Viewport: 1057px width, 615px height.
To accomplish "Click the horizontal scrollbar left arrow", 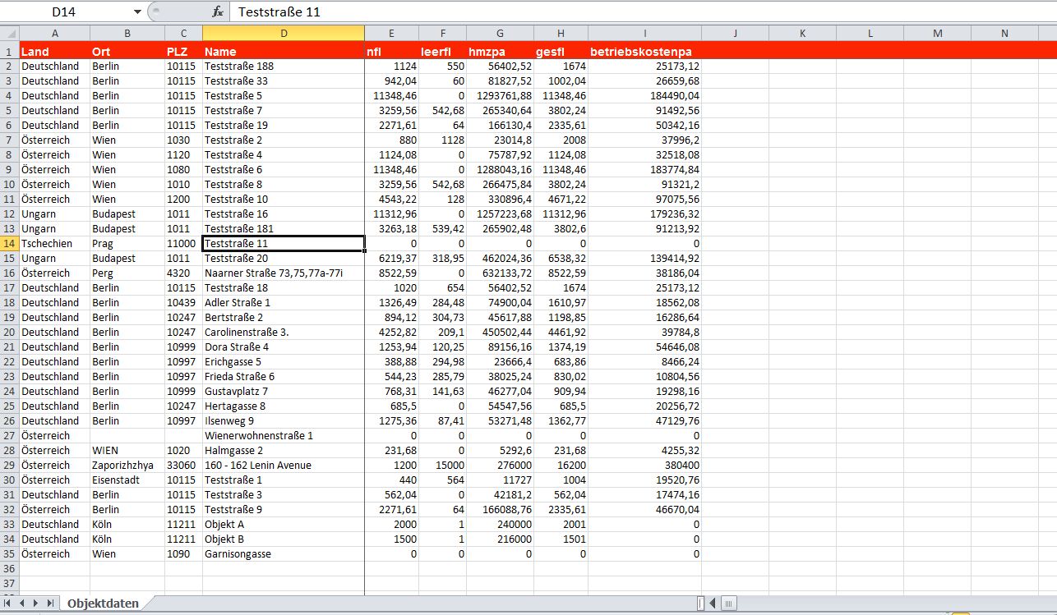I will click(713, 604).
